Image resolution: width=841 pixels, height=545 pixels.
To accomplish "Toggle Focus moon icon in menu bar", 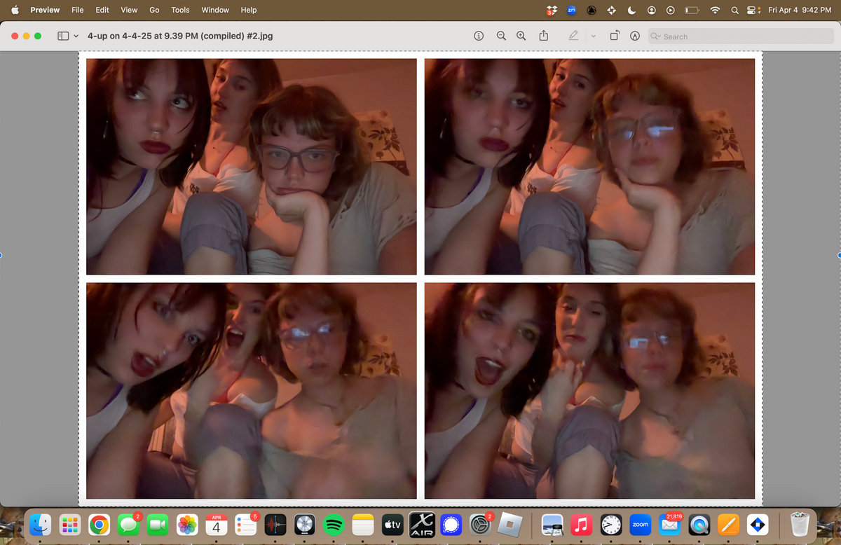I will 631,10.
